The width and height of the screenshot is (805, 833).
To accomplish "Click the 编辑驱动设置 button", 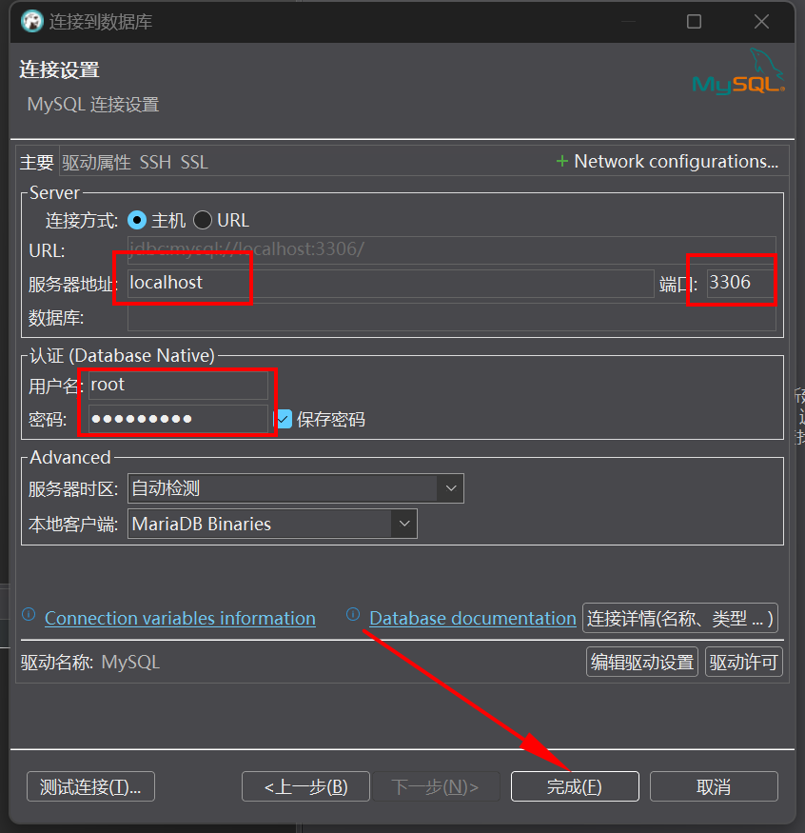I will click(x=641, y=661).
